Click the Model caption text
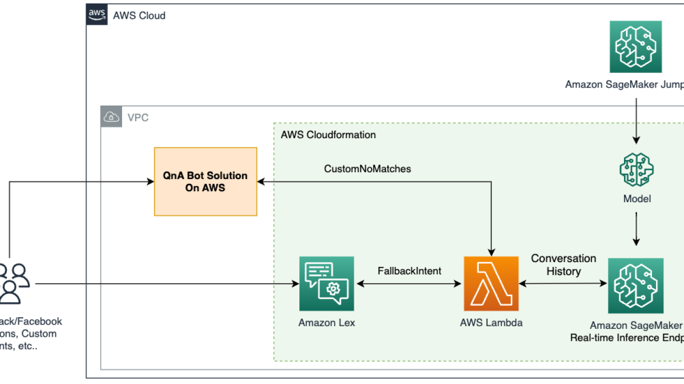Image resolution: width=684 pixels, height=384 pixels. coord(637,199)
